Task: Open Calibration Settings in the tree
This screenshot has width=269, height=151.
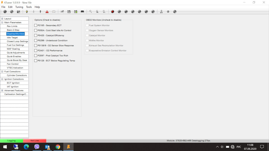Action: (16, 94)
